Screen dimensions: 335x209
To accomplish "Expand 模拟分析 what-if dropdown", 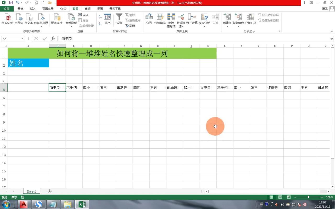I will click(204, 27).
